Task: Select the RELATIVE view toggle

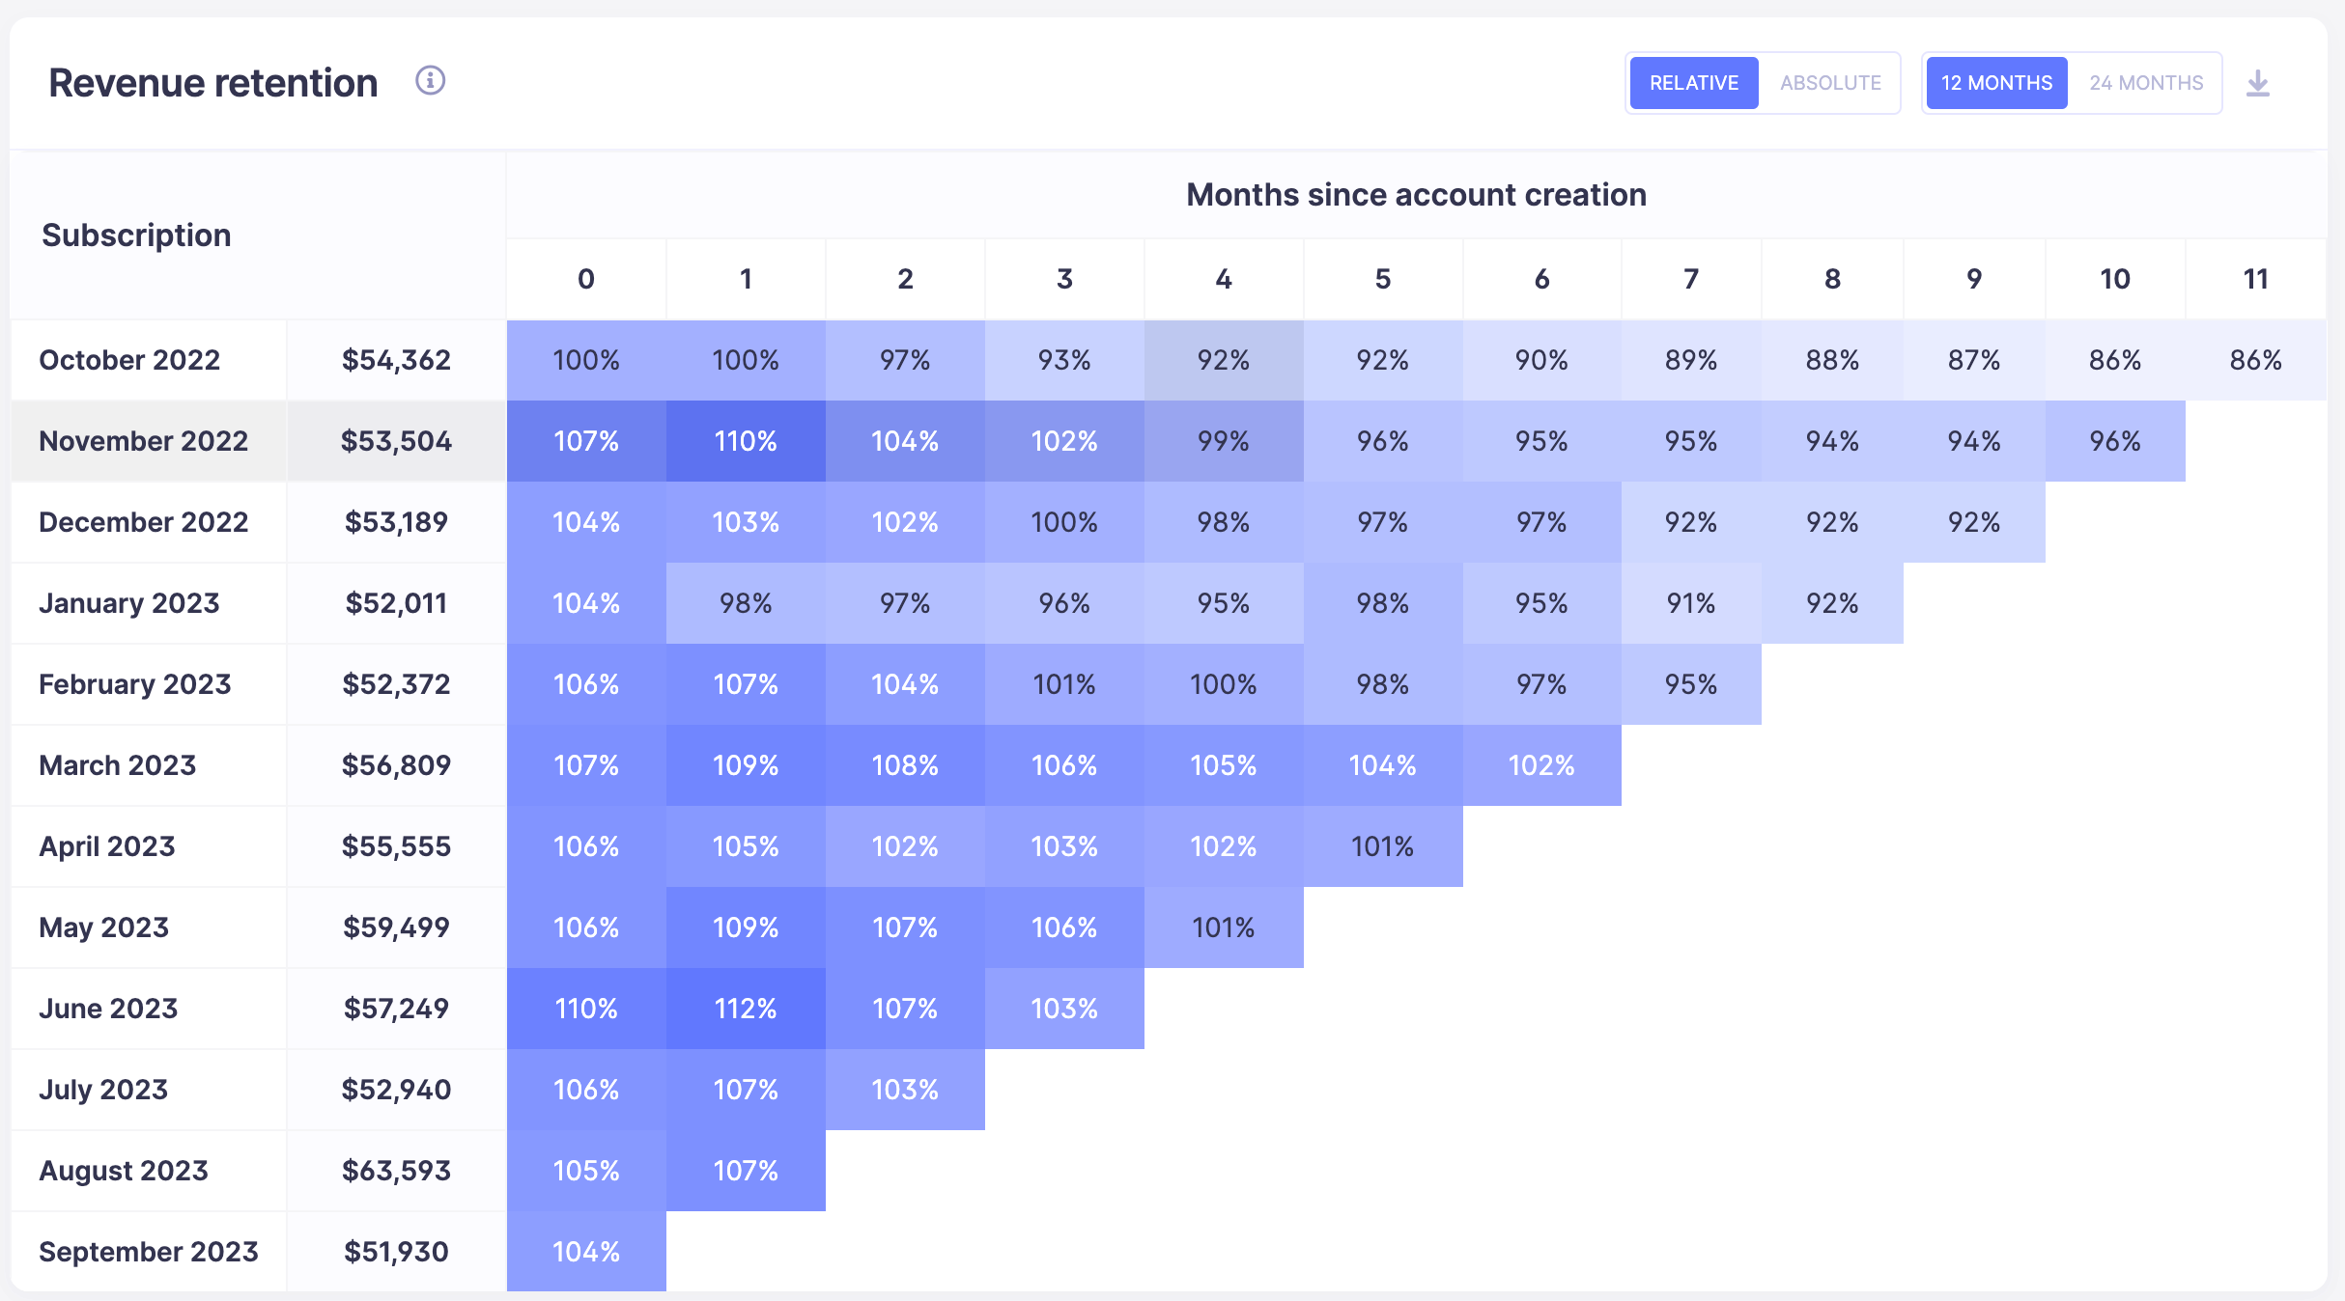Action: [1694, 83]
